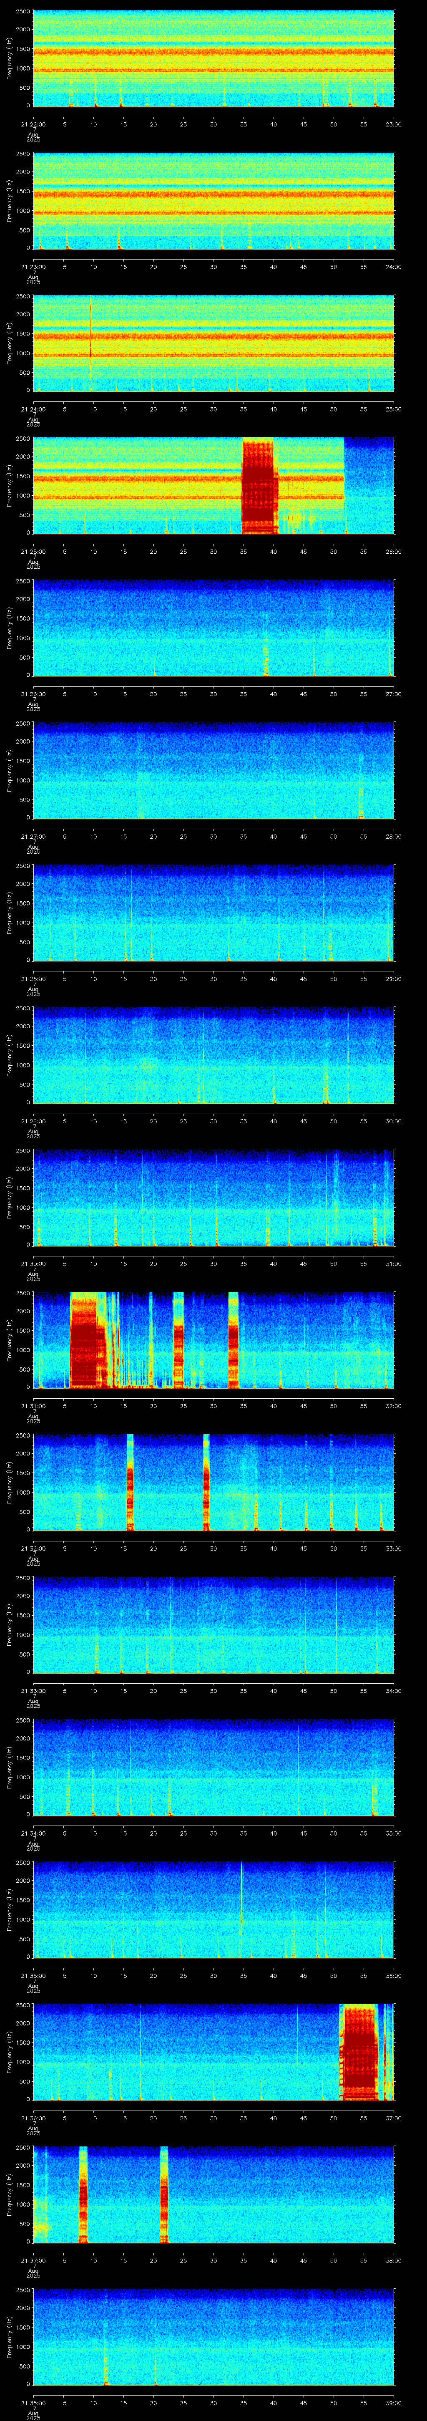This screenshot has width=427, height=2421.
Task: Click the 21:22:00 start time label
Action: 33,124
